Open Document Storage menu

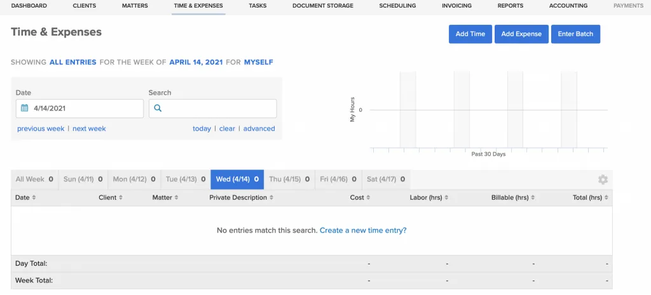coord(323,6)
